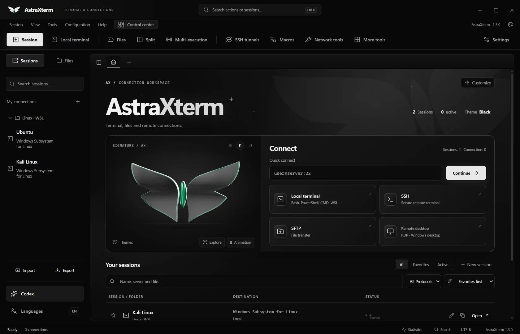Duplicate the Kali Linux session
The width and height of the screenshot is (520, 334).
pyautogui.click(x=462, y=315)
